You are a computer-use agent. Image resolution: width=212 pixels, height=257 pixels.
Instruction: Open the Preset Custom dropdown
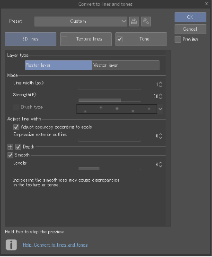(x=81, y=21)
